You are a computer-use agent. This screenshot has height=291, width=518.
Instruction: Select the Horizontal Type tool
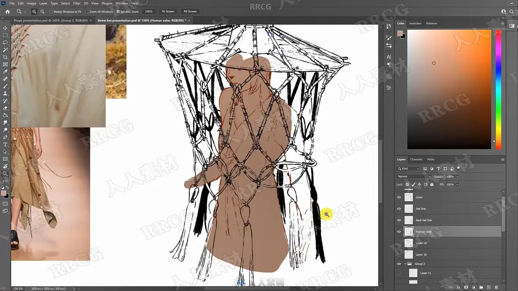(x=5, y=144)
